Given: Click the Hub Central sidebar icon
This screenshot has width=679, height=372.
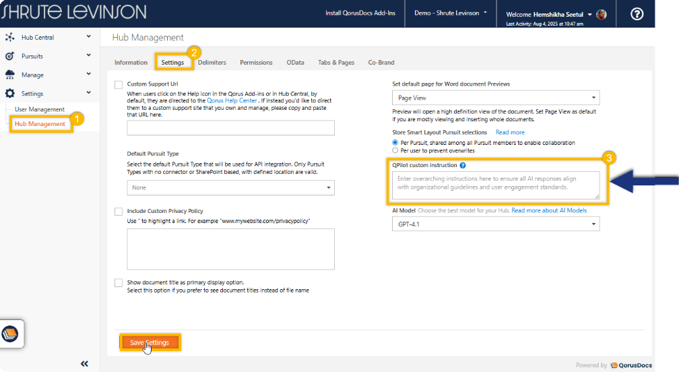Looking at the screenshot, I should coord(9,37).
